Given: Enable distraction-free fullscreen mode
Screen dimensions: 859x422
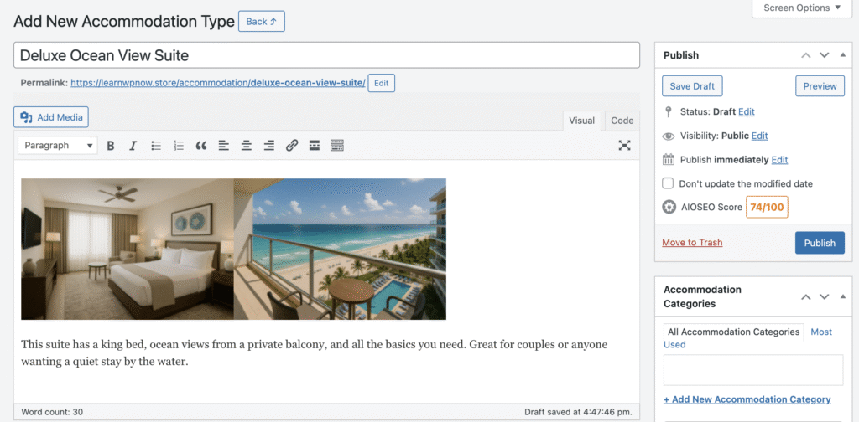Looking at the screenshot, I should (624, 146).
